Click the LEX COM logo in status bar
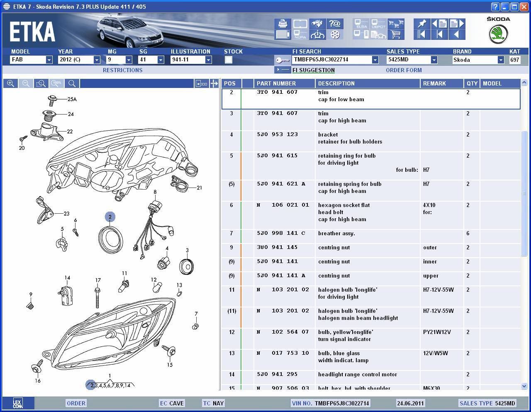Image resolution: width=531 pixels, height=412 pixels. (x=18, y=403)
